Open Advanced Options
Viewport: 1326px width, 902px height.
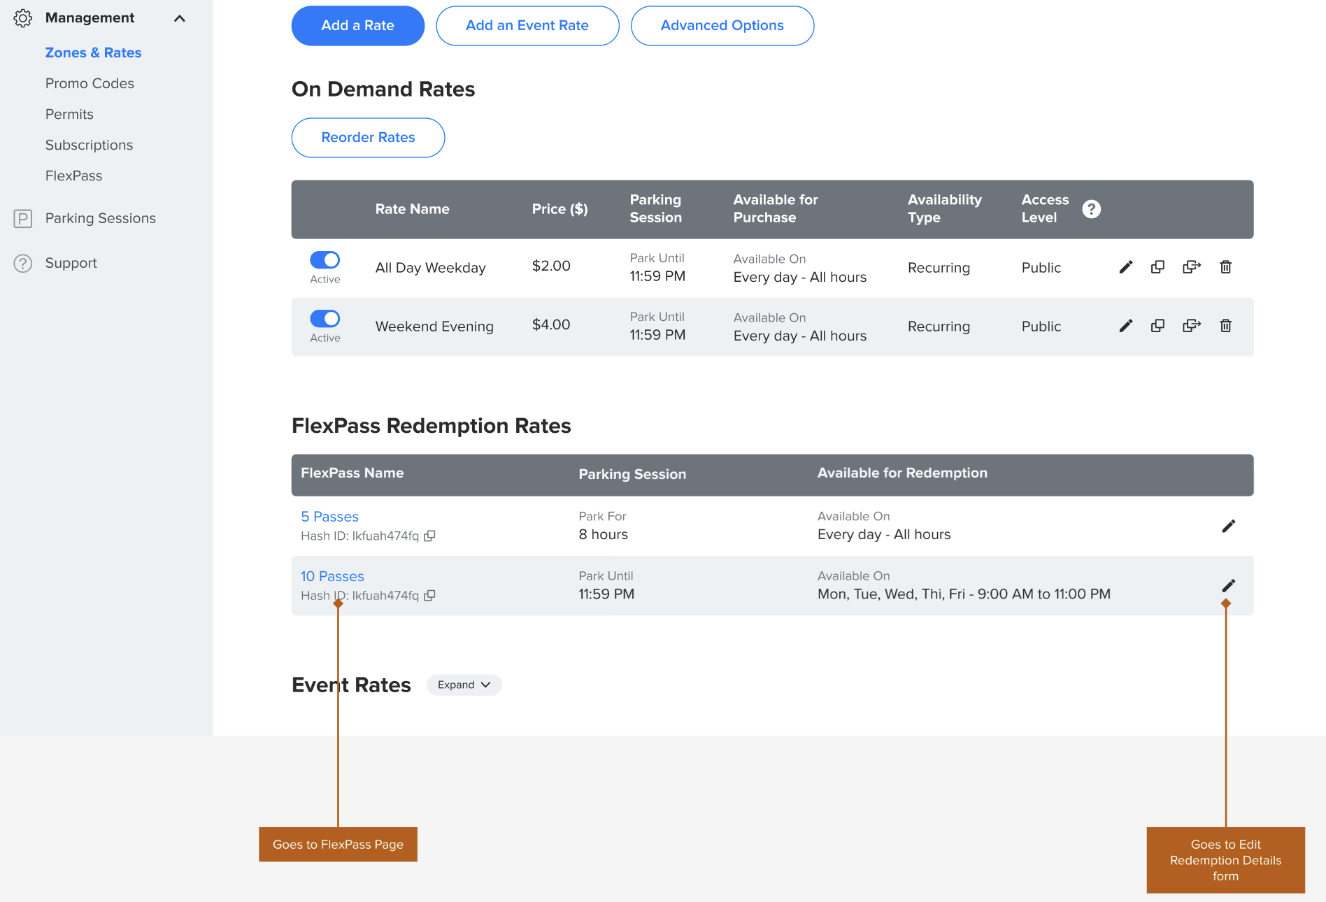click(722, 26)
